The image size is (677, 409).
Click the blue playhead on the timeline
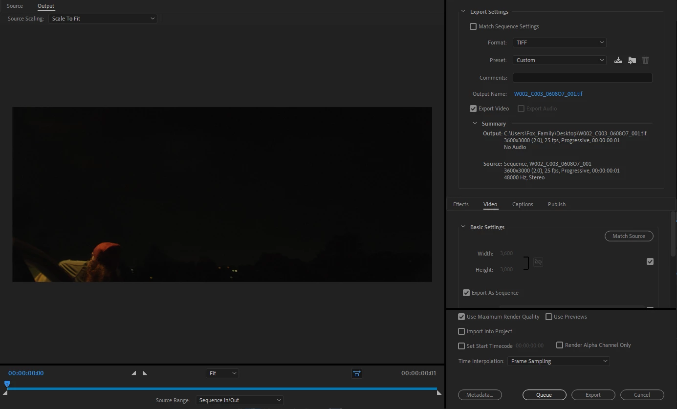tap(7, 384)
